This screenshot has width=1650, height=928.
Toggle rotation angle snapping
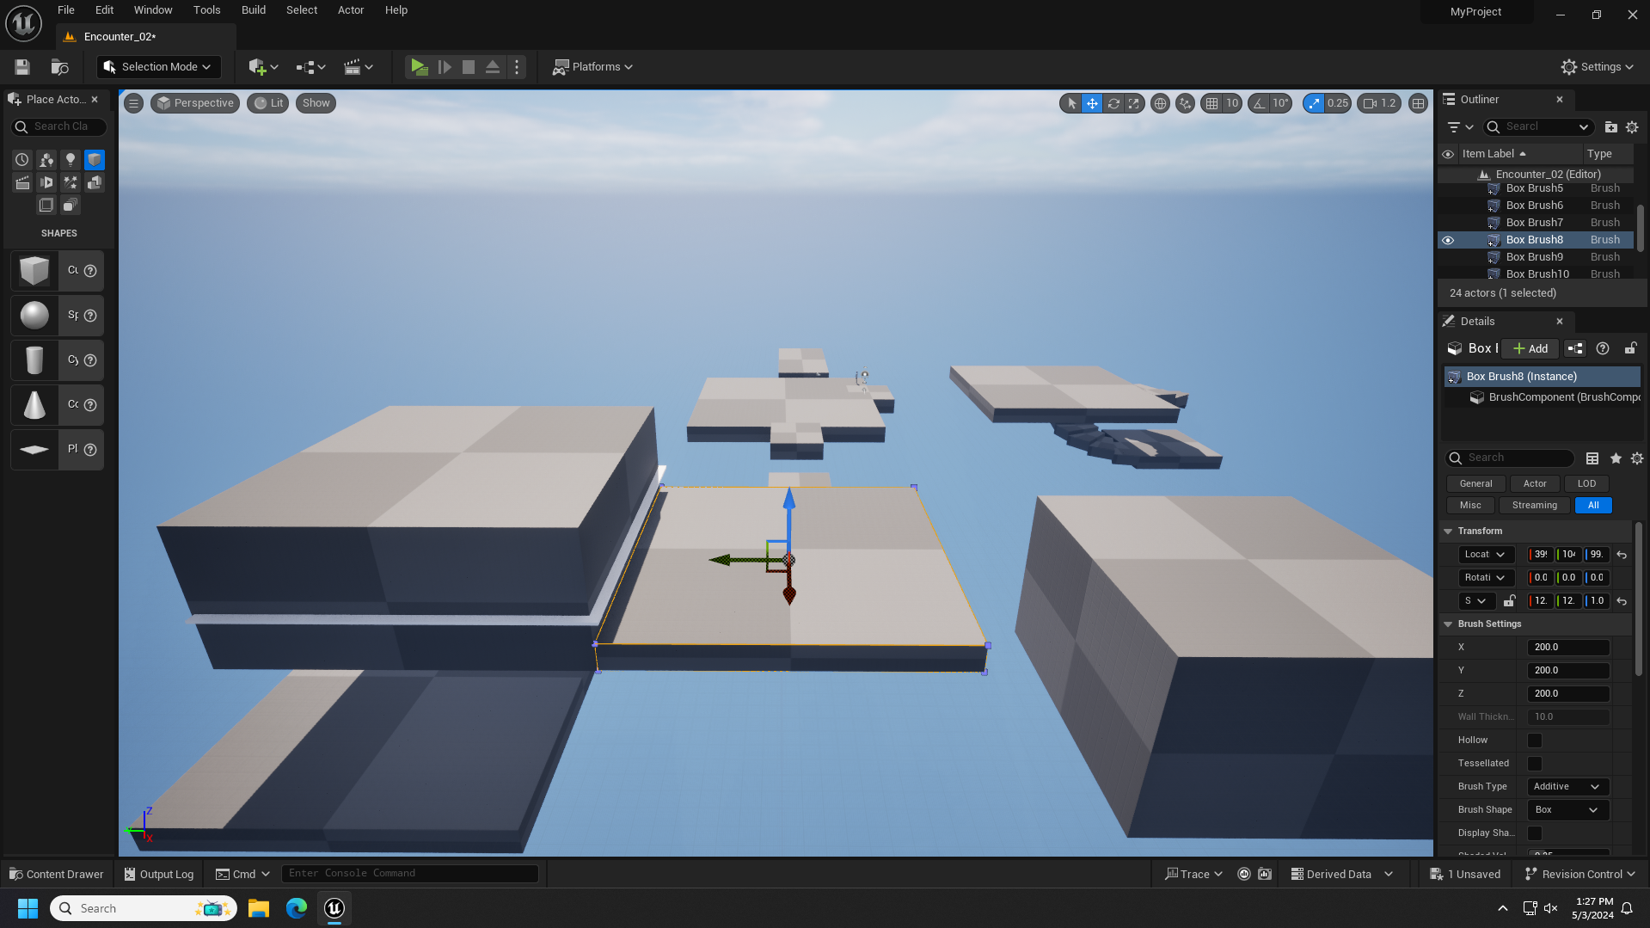pos(1259,103)
